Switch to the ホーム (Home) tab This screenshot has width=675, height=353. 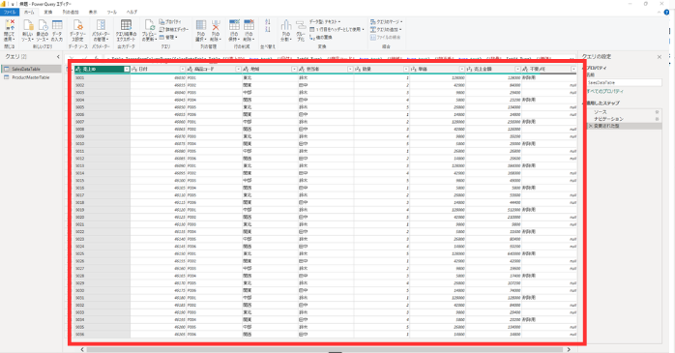click(x=29, y=12)
